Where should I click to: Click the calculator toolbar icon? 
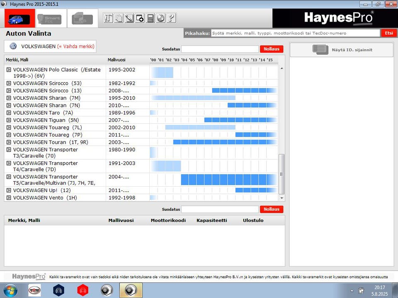click(150, 18)
